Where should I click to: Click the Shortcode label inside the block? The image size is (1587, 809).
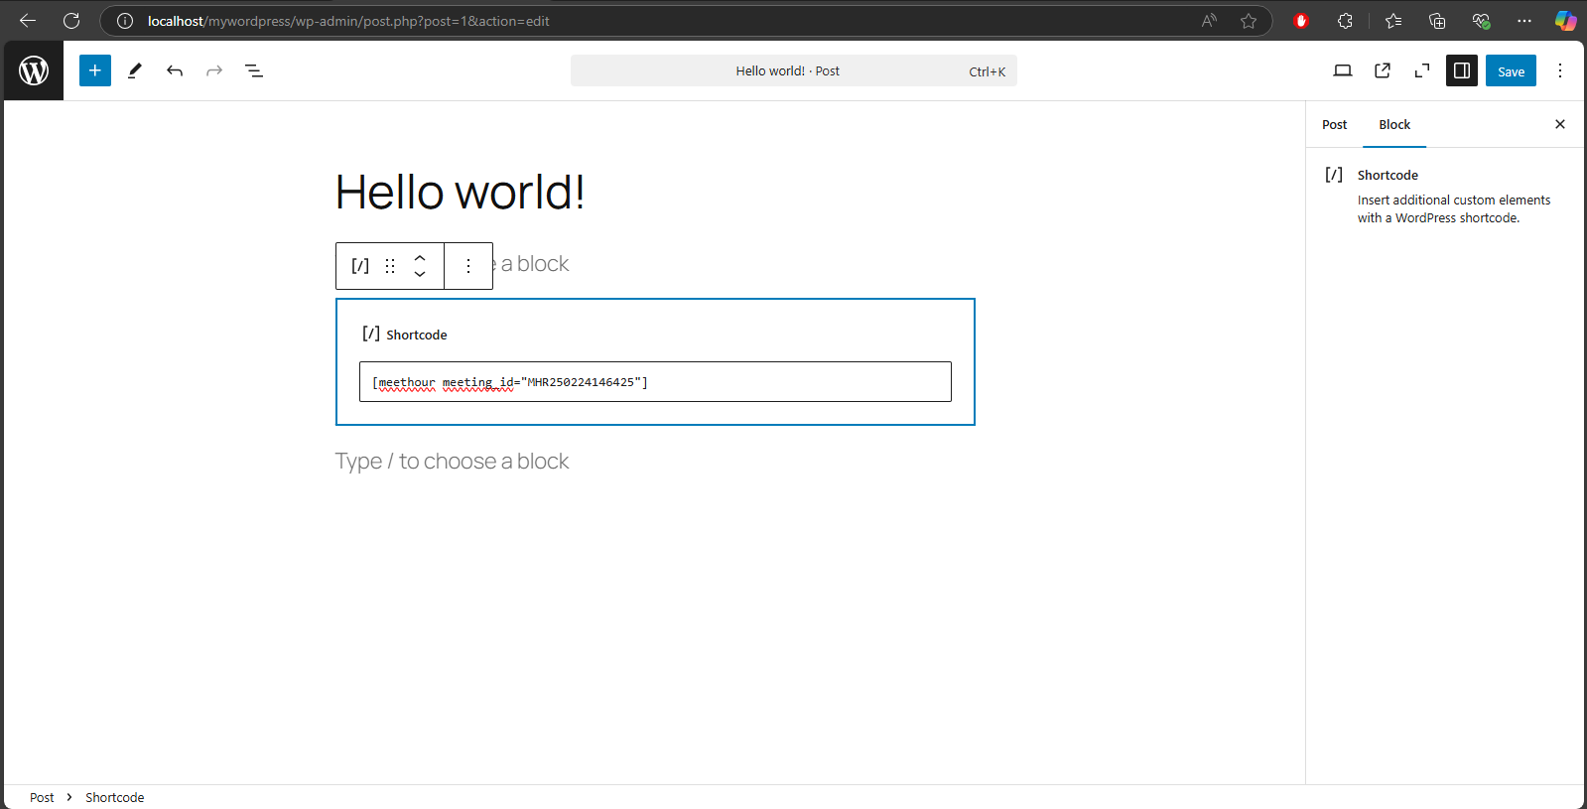click(417, 335)
